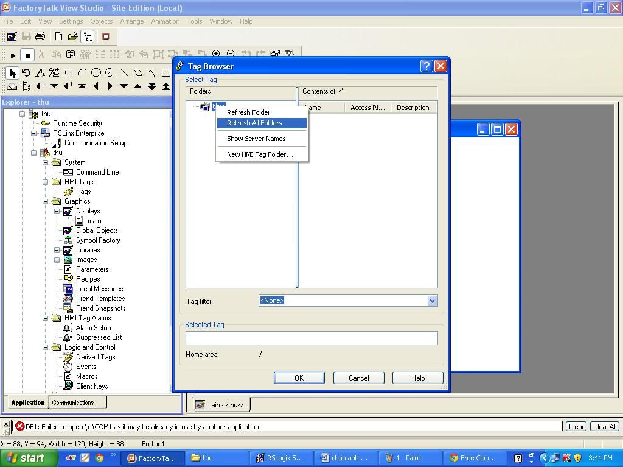This screenshot has width=623, height=467.
Task: Click Cancel in Tag Browser
Action: pos(359,378)
